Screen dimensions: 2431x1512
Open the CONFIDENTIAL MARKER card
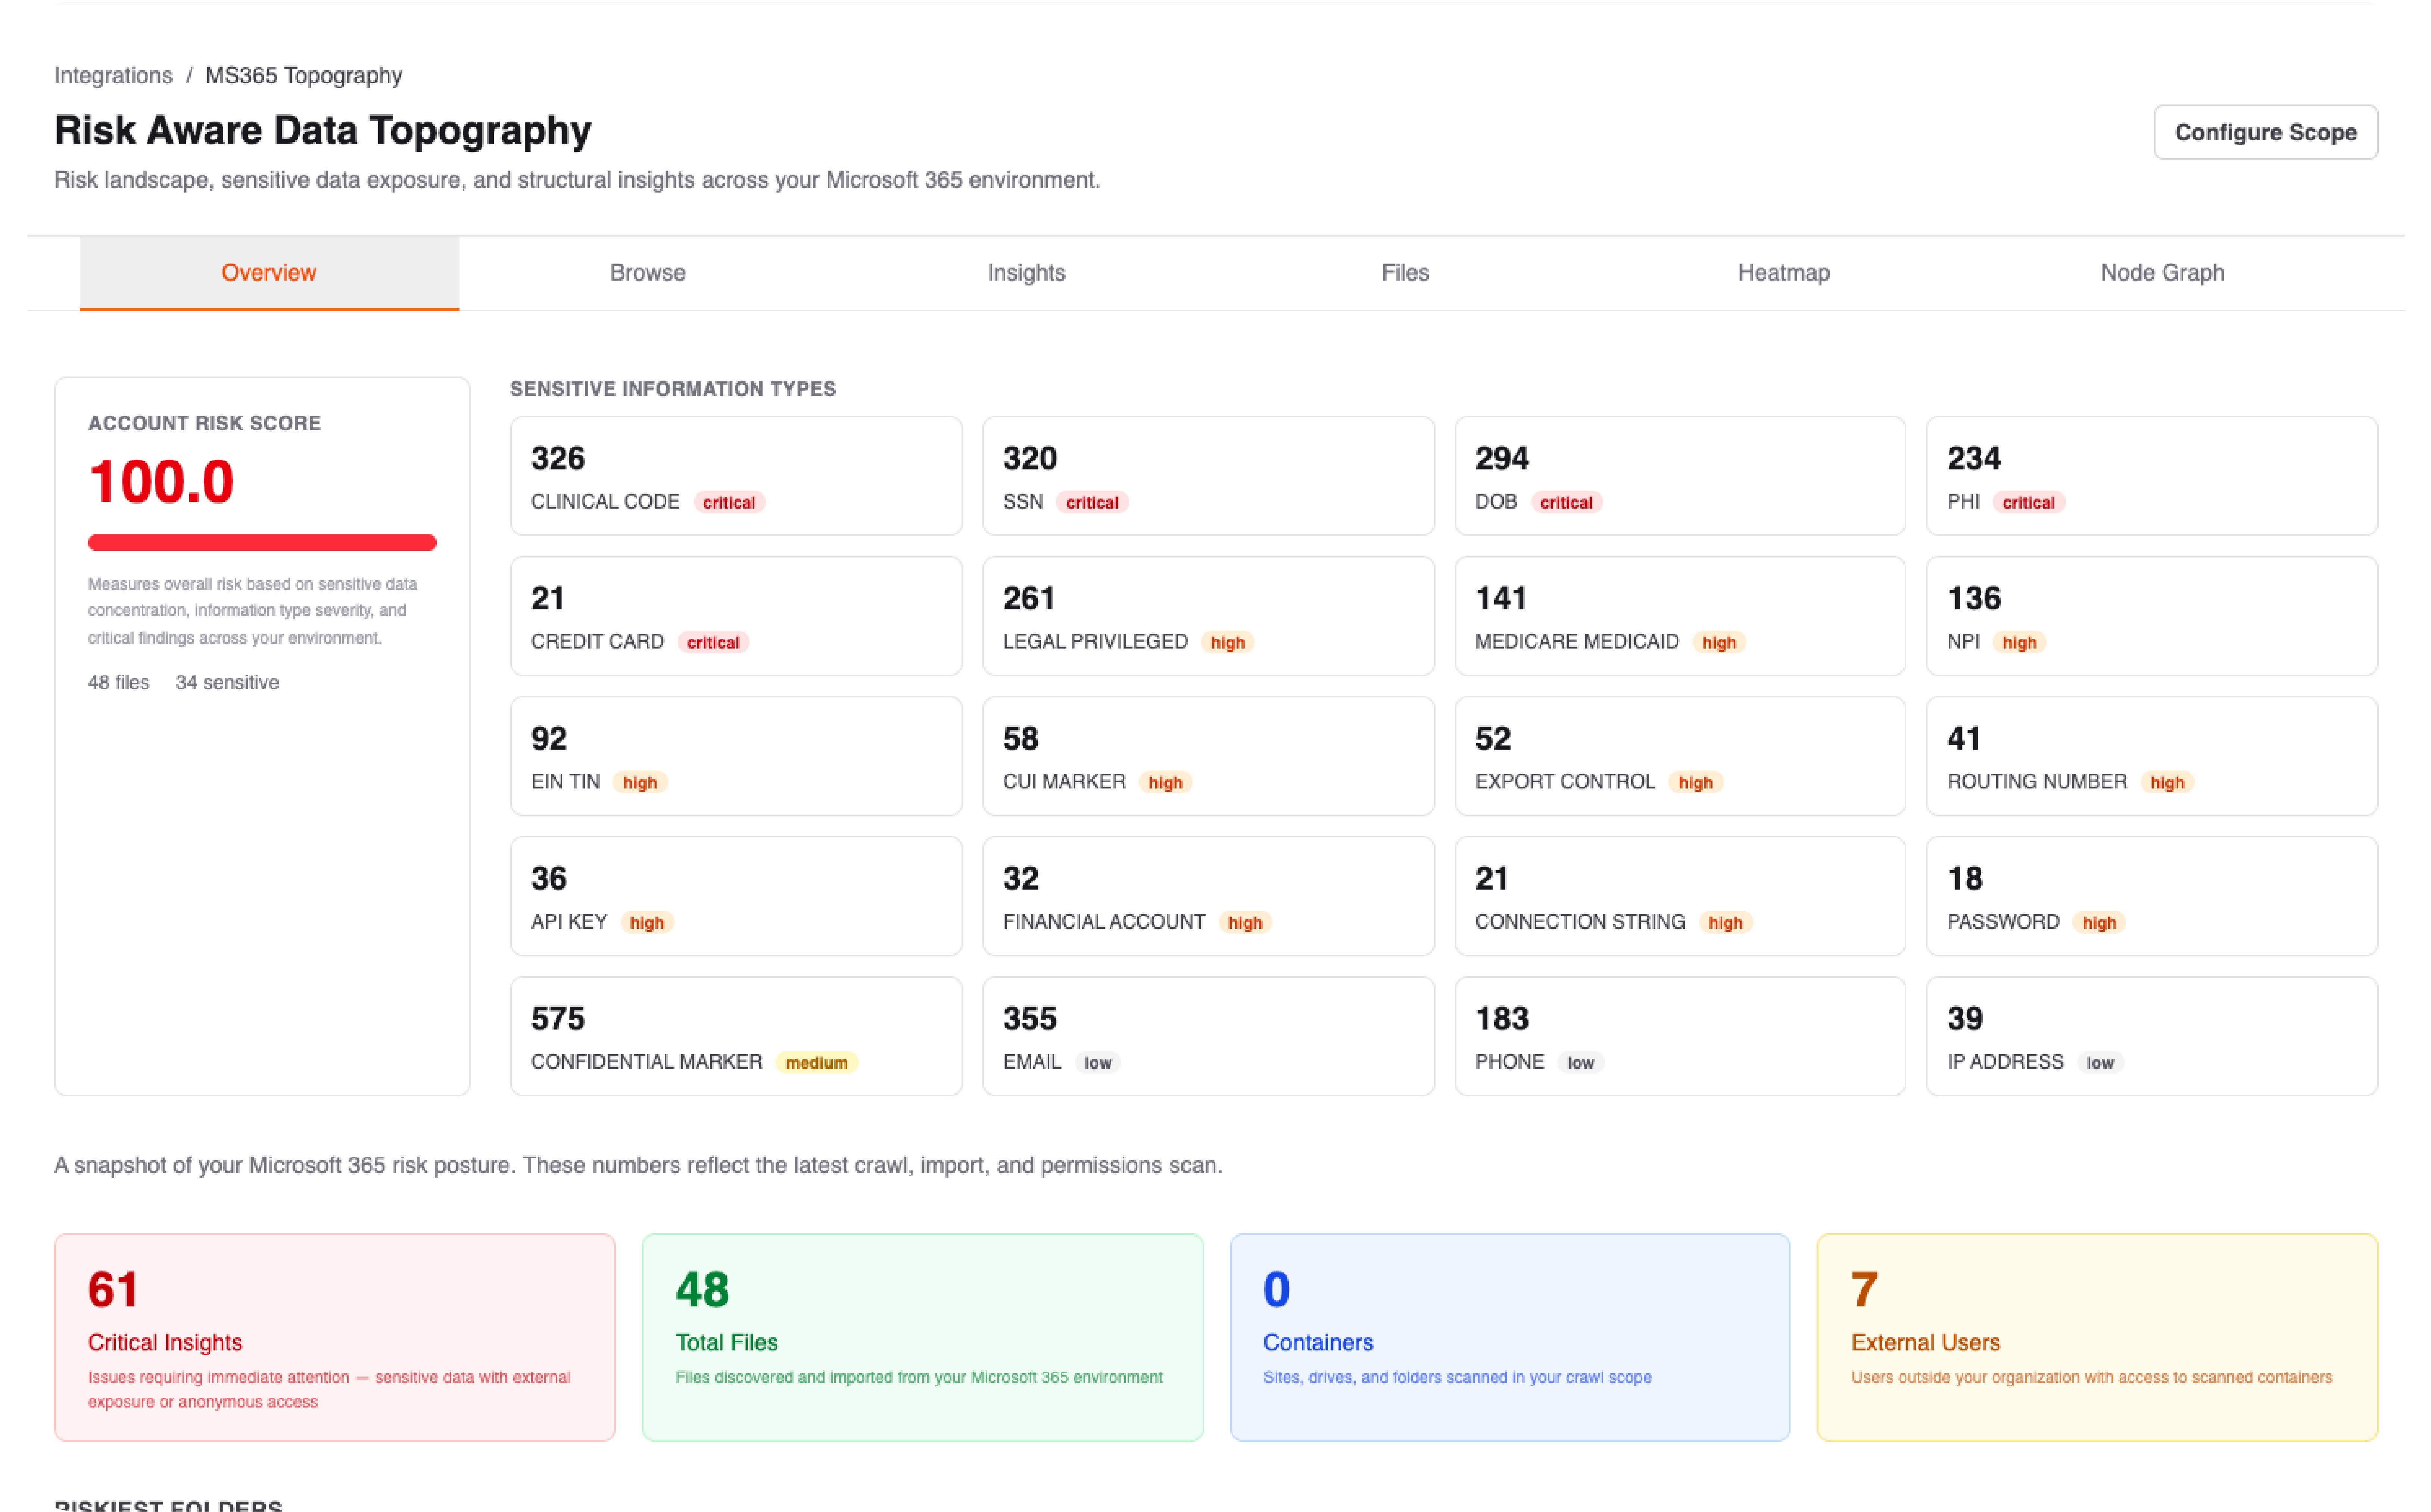736,1036
